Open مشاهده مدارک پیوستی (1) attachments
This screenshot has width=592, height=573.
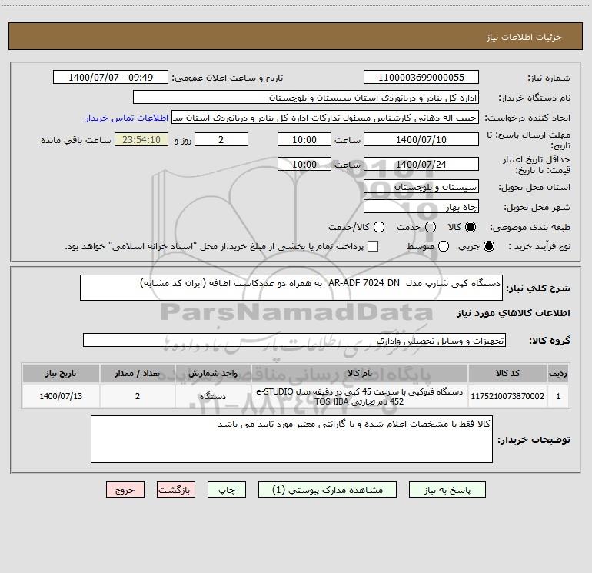328,490
